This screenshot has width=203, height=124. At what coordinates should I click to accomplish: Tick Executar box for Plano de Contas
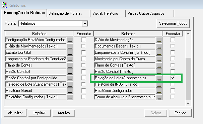tap(83, 65)
